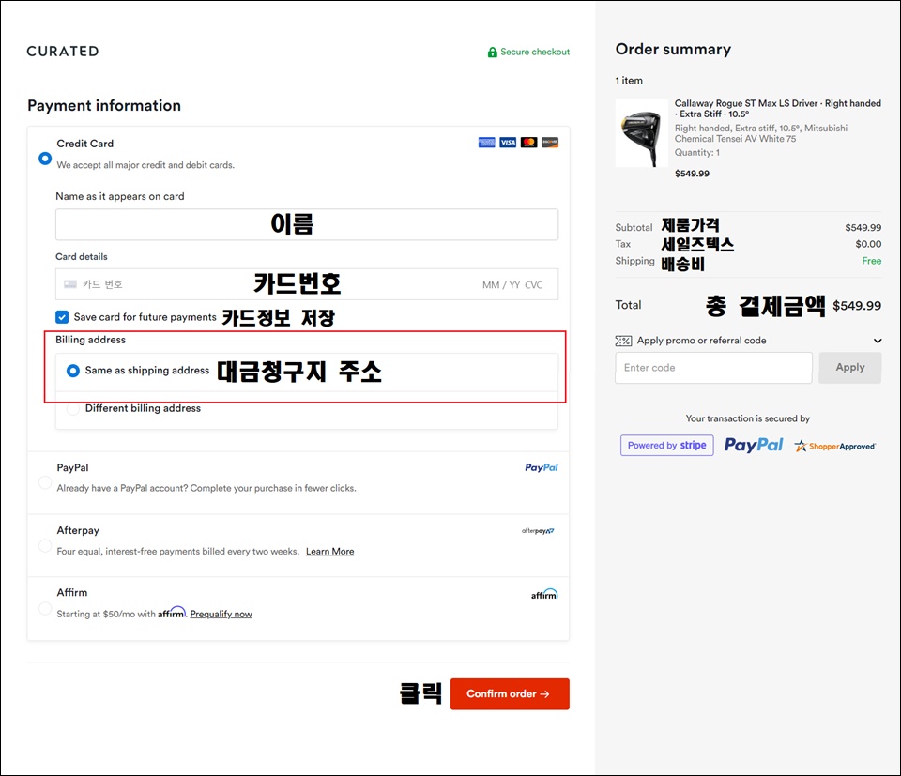Select the Credit Card payment option

[45, 158]
